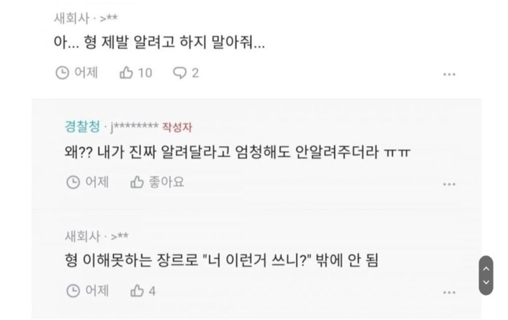Open 새회사 profile on the top comment
Viewport: 508px width, 320px height.
(x=71, y=18)
